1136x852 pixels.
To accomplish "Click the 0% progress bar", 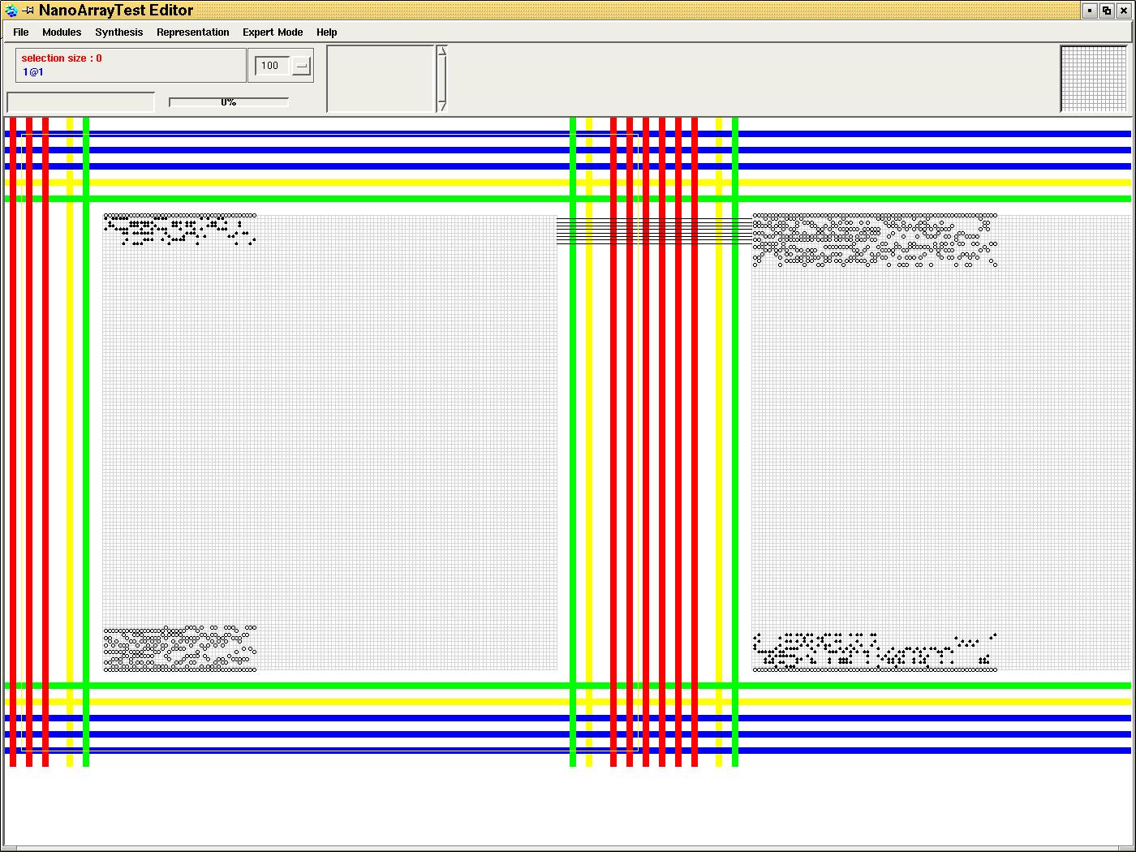I will tap(229, 102).
